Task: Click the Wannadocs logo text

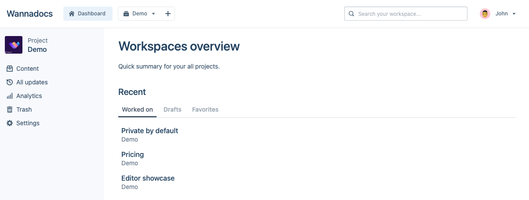Action: point(29,14)
